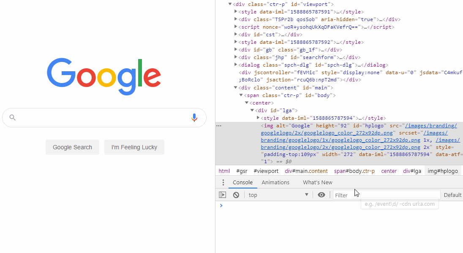This screenshot has width=463, height=253.
Task: Select center in the breadcrumb bar
Action: point(389,171)
